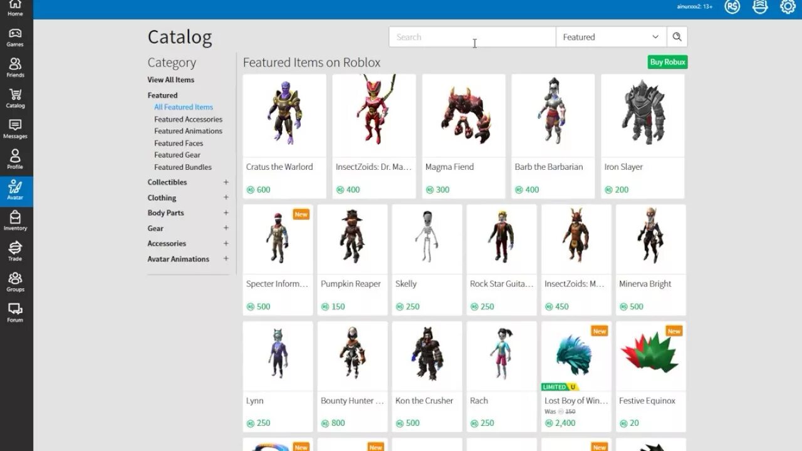
Task: Open the Forum sidebar icon
Action: tap(15, 313)
